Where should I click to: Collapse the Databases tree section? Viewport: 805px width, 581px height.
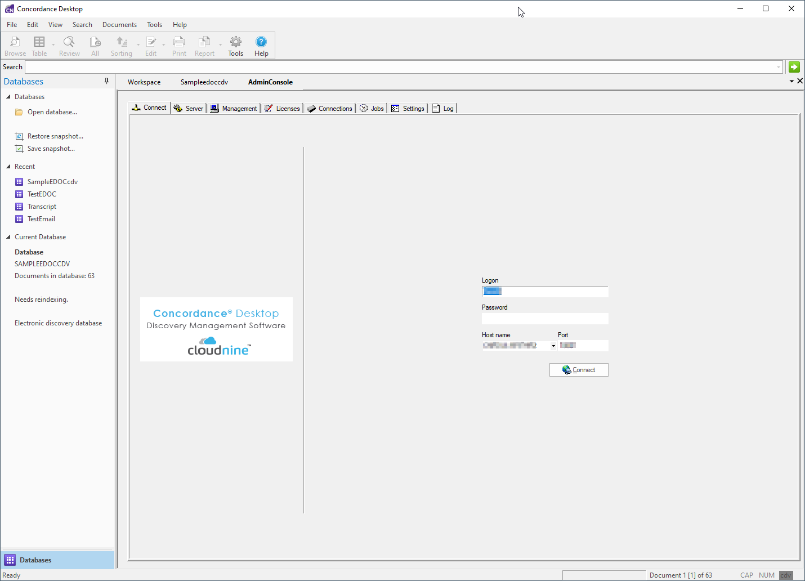(8, 97)
